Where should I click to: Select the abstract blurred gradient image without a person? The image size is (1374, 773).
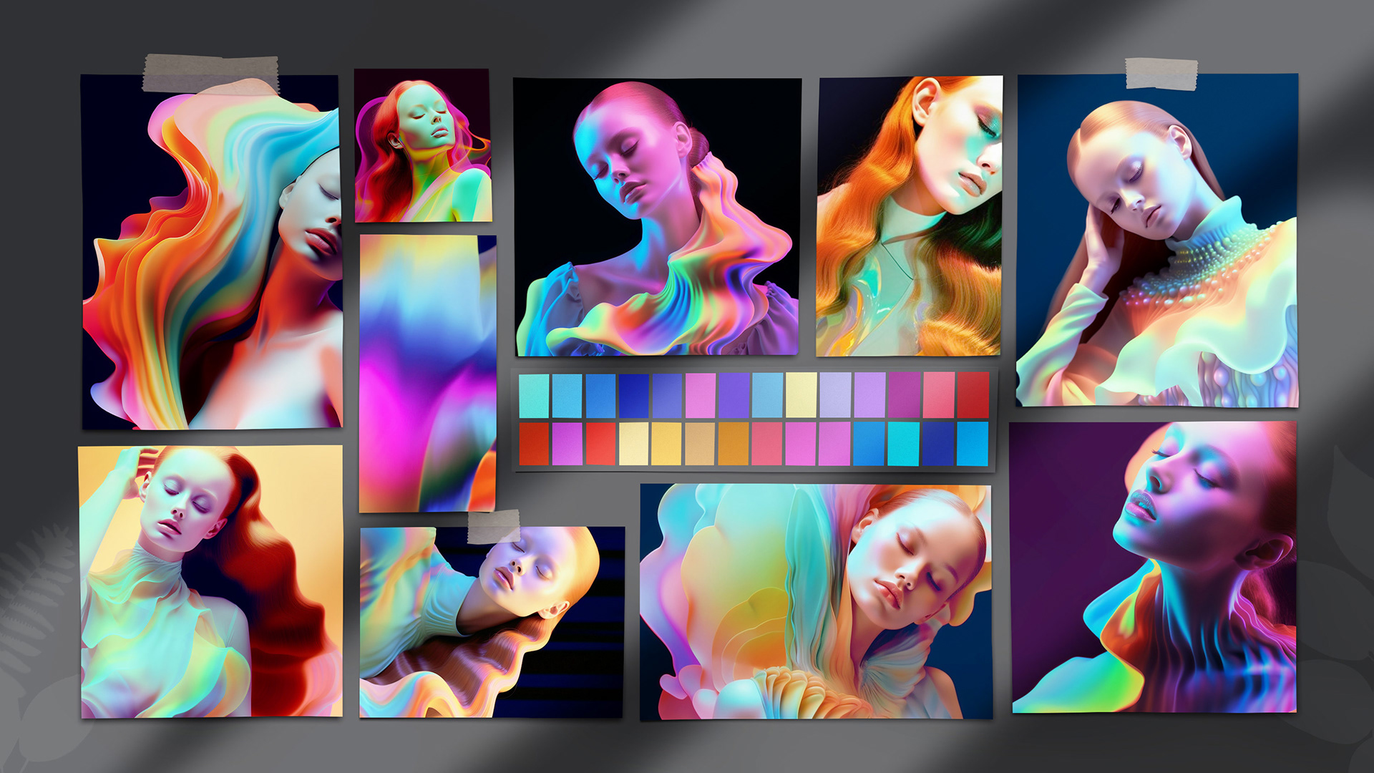coord(427,374)
